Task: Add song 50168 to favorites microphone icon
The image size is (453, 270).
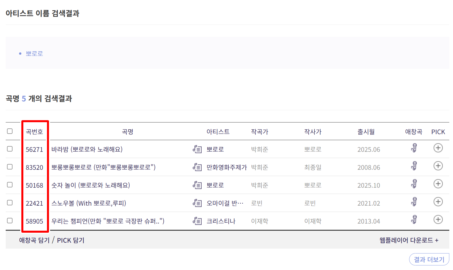Action: pos(414,184)
